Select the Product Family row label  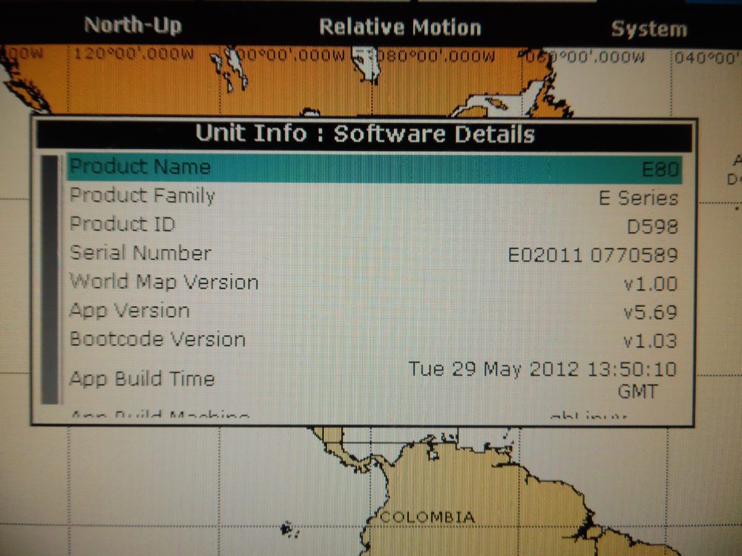click(142, 195)
